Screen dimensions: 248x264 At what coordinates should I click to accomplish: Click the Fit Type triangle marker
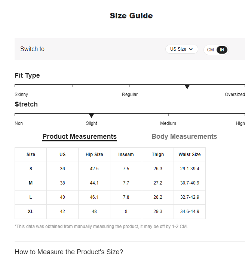pos(187,87)
